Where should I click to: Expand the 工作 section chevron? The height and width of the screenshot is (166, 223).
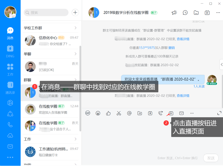[75, 139]
